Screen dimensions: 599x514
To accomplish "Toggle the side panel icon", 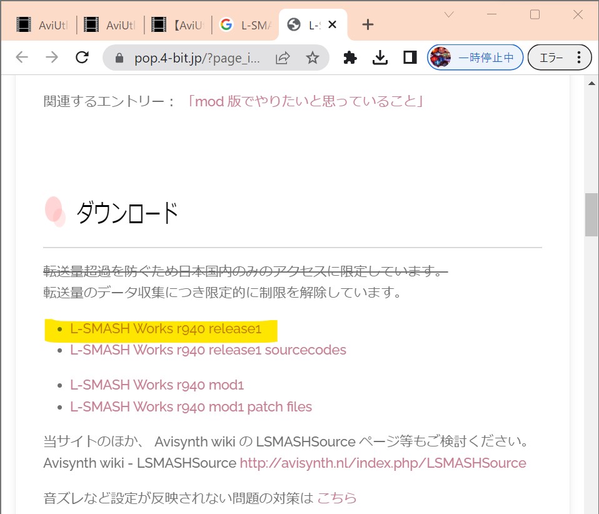I will [x=410, y=58].
